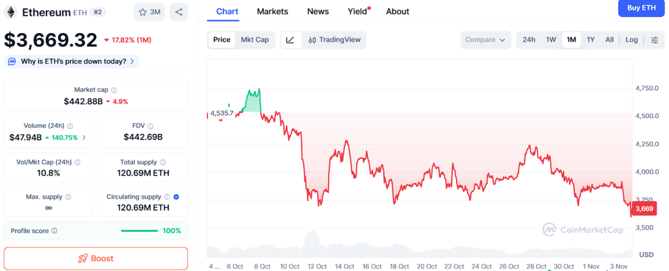Toggle the Log scale option
The height and width of the screenshot is (271, 669).
631,40
